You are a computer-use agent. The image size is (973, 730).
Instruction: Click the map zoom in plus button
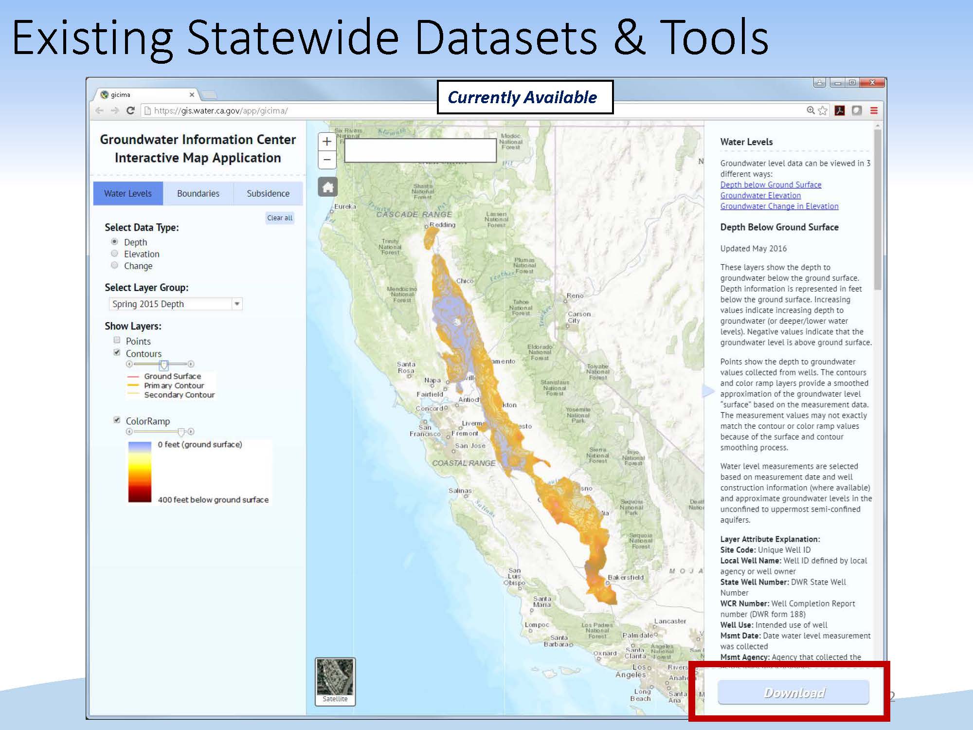(x=327, y=142)
